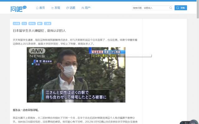Select the 留学生 tag label
Viewport: 199px width, 124px height.
point(32,23)
